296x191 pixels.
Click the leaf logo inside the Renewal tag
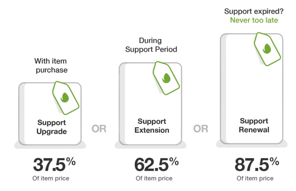pyautogui.click(x=267, y=49)
